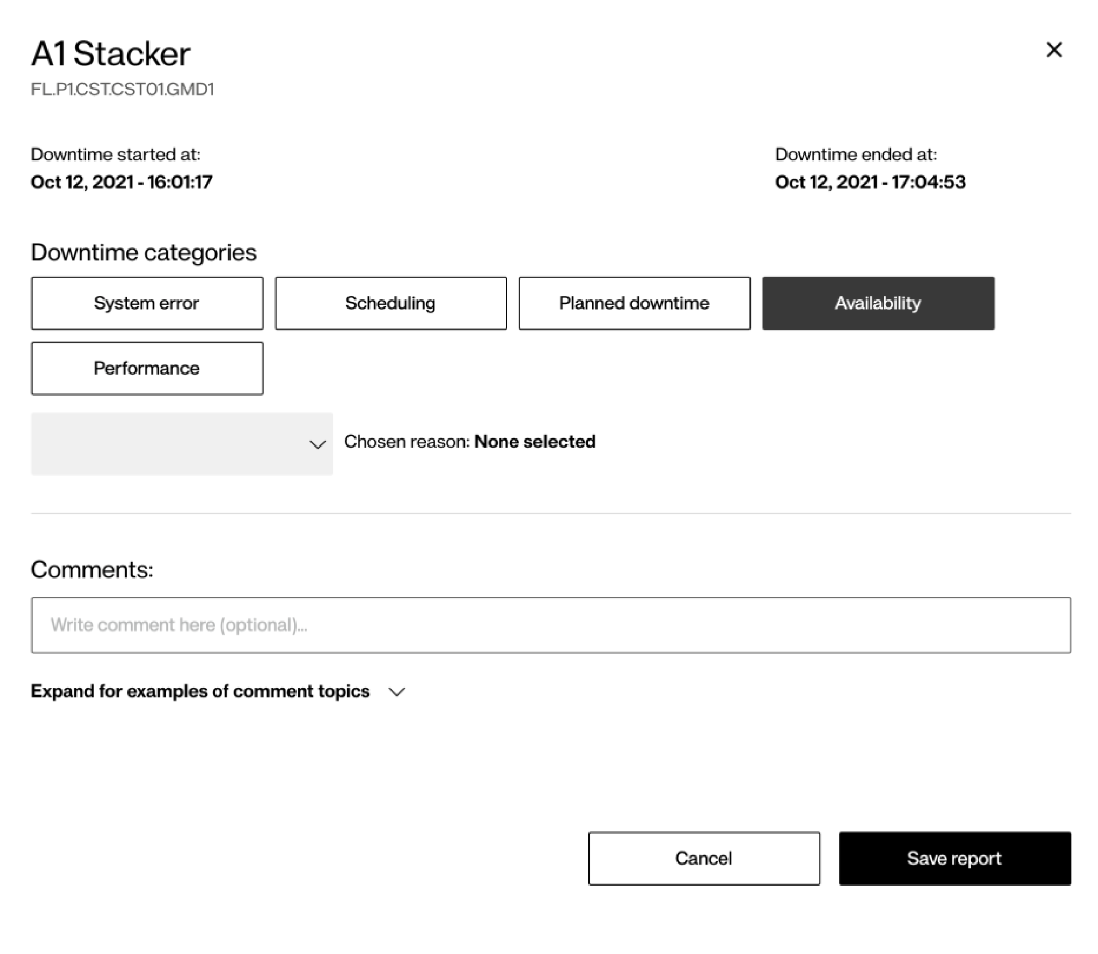Close the A1 Stacker dialog

(x=1054, y=50)
